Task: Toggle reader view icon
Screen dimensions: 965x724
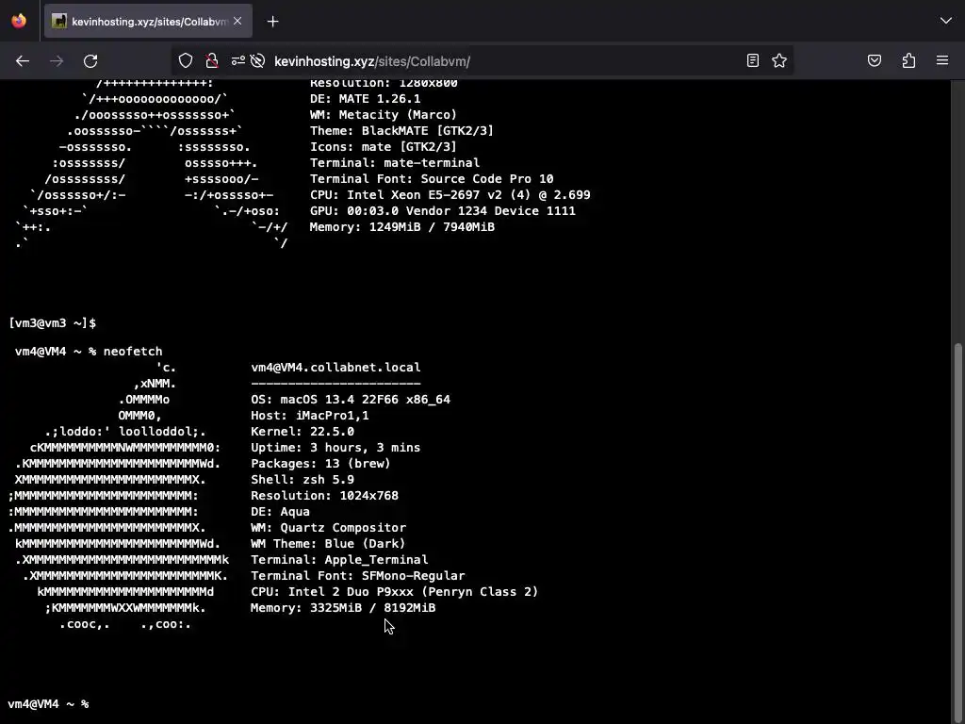Action: [753, 60]
